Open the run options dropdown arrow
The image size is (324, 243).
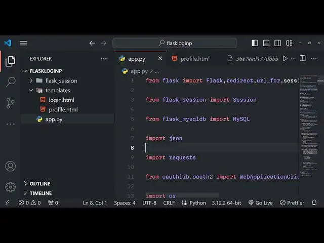point(293,59)
